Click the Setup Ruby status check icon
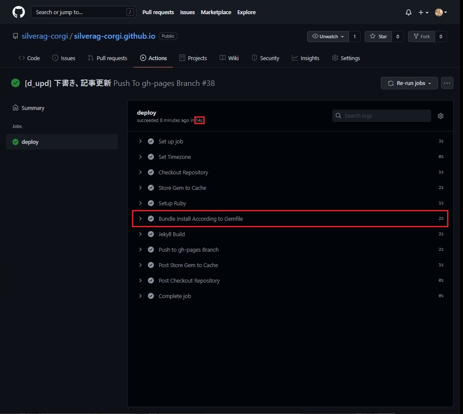This screenshot has height=414, width=463. click(151, 203)
